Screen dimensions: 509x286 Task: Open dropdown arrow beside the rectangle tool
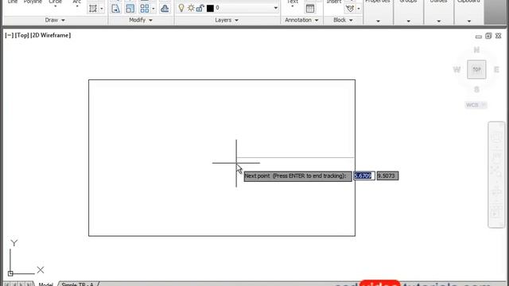tap(102, 9)
